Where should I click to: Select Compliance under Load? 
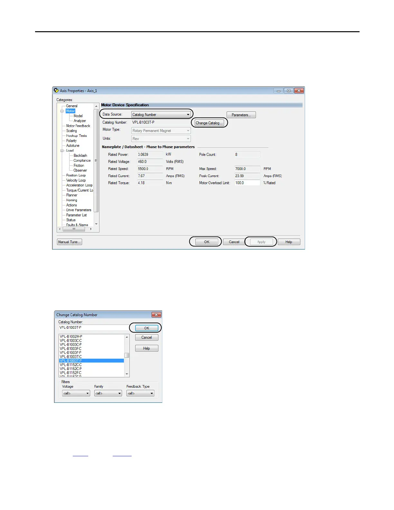tap(82, 160)
